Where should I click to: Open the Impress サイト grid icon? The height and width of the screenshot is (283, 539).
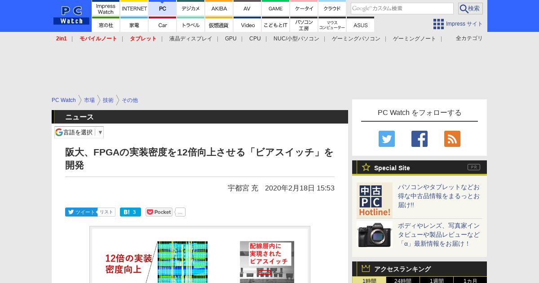pyautogui.click(x=438, y=24)
